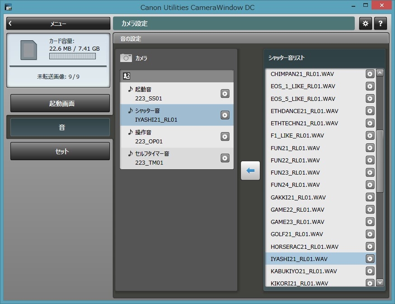Select EOS_1_LIKE_RL01.WAV in the list
Viewport: 395px width, 304px height.
[x=320, y=86]
